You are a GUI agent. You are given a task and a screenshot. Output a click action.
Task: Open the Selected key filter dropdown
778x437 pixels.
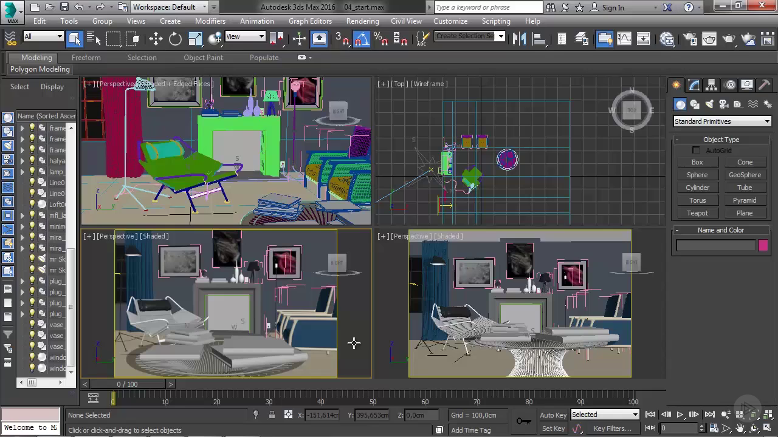tap(605, 415)
